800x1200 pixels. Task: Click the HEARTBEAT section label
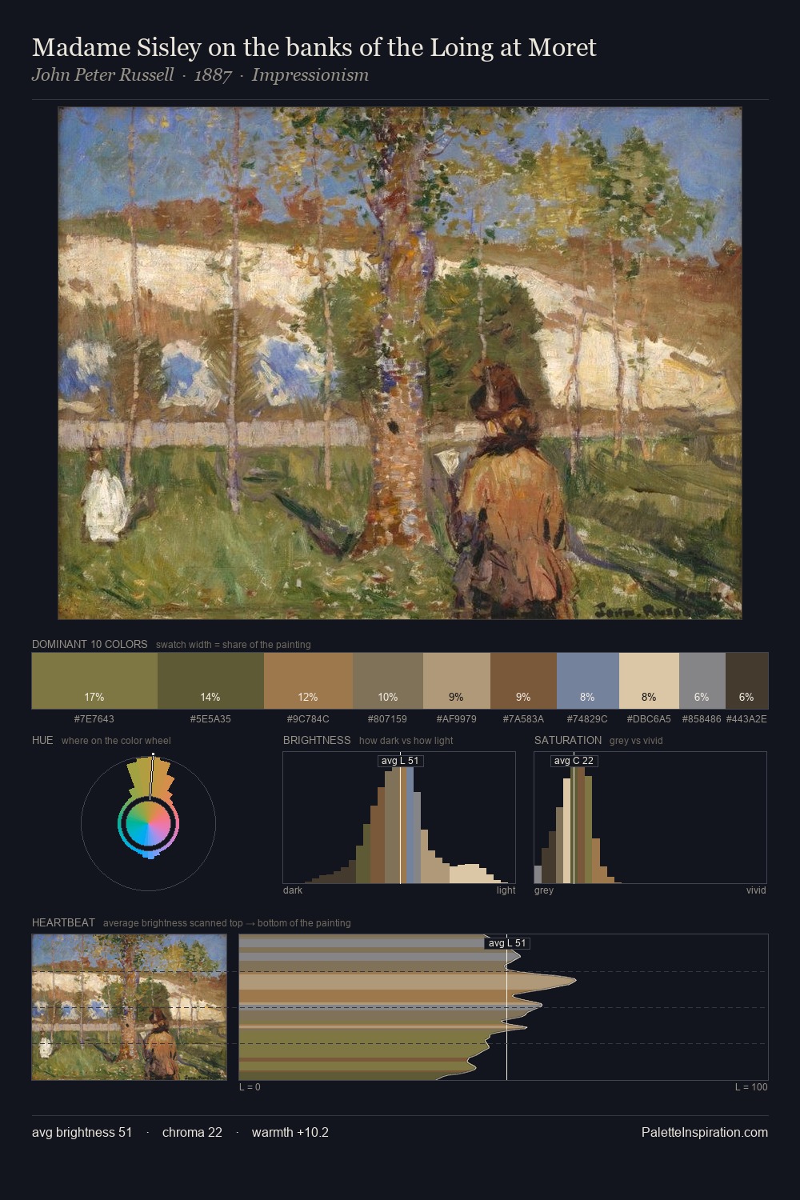[63, 922]
